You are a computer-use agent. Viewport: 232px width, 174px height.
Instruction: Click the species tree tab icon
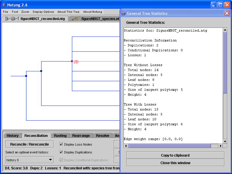tap(76, 19)
